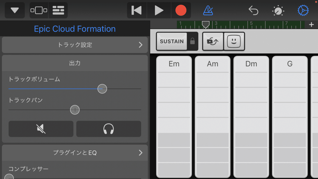318x179 pixels.
Task: Click the トラックパン label
Action: tap(25, 100)
